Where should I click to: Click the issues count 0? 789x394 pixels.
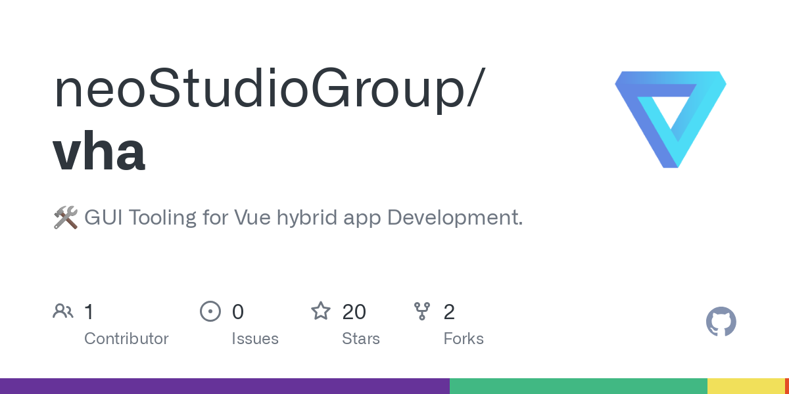click(238, 311)
